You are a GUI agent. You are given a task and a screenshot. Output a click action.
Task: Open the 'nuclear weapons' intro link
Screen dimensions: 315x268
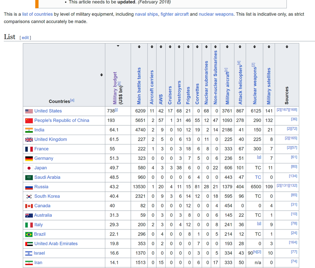pos(216,14)
